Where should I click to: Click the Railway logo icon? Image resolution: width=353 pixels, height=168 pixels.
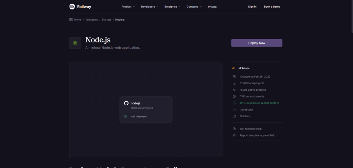click(72, 7)
